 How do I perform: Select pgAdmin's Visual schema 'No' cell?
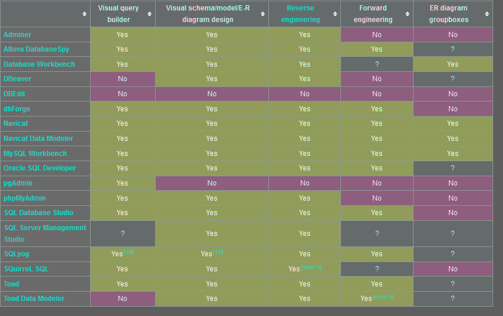pos(212,183)
